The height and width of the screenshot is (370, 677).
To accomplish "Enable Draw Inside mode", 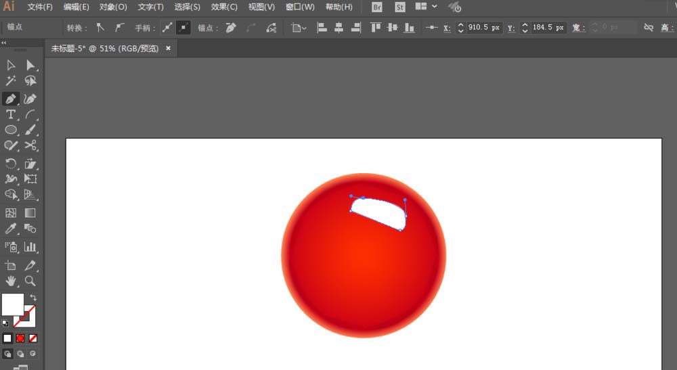I will [x=32, y=354].
